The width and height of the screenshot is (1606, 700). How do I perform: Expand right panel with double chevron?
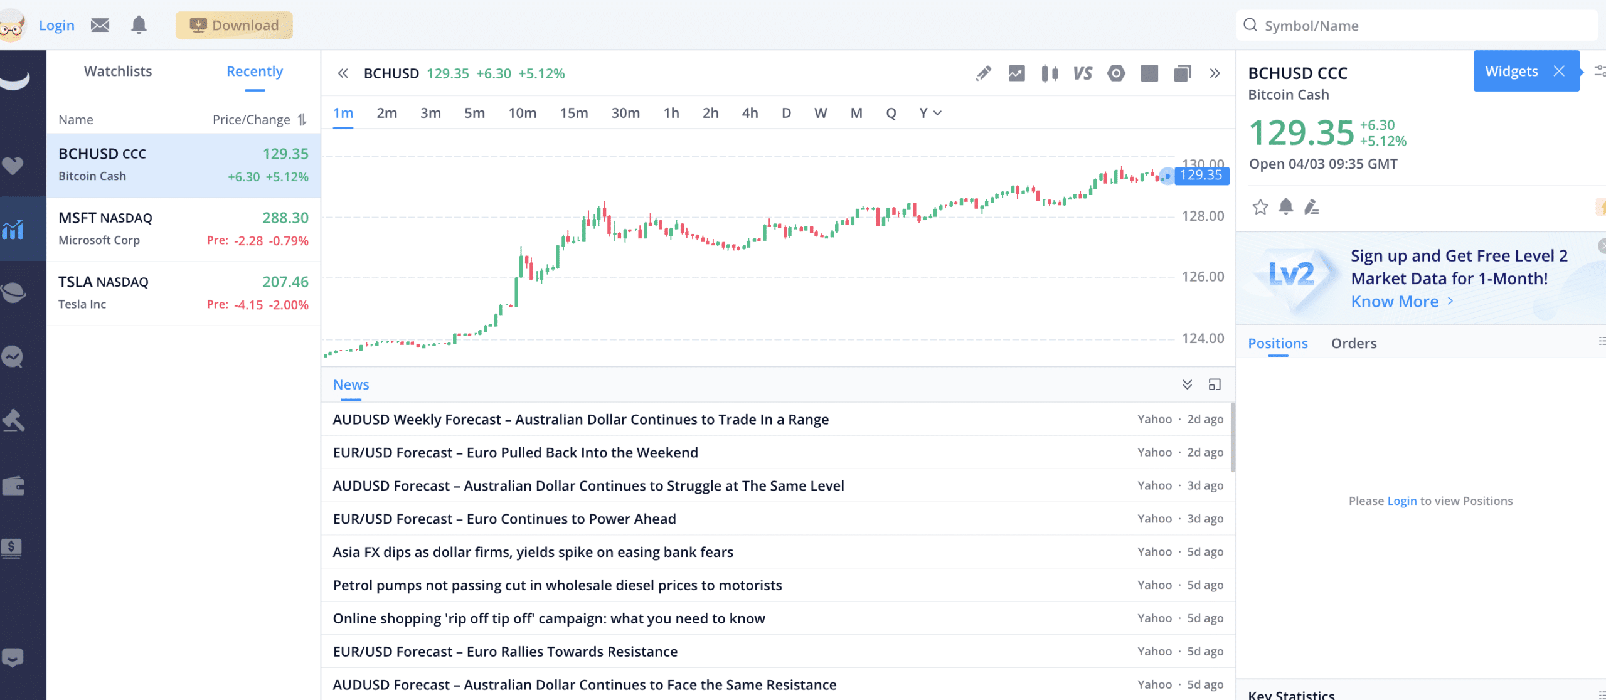point(1215,73)
